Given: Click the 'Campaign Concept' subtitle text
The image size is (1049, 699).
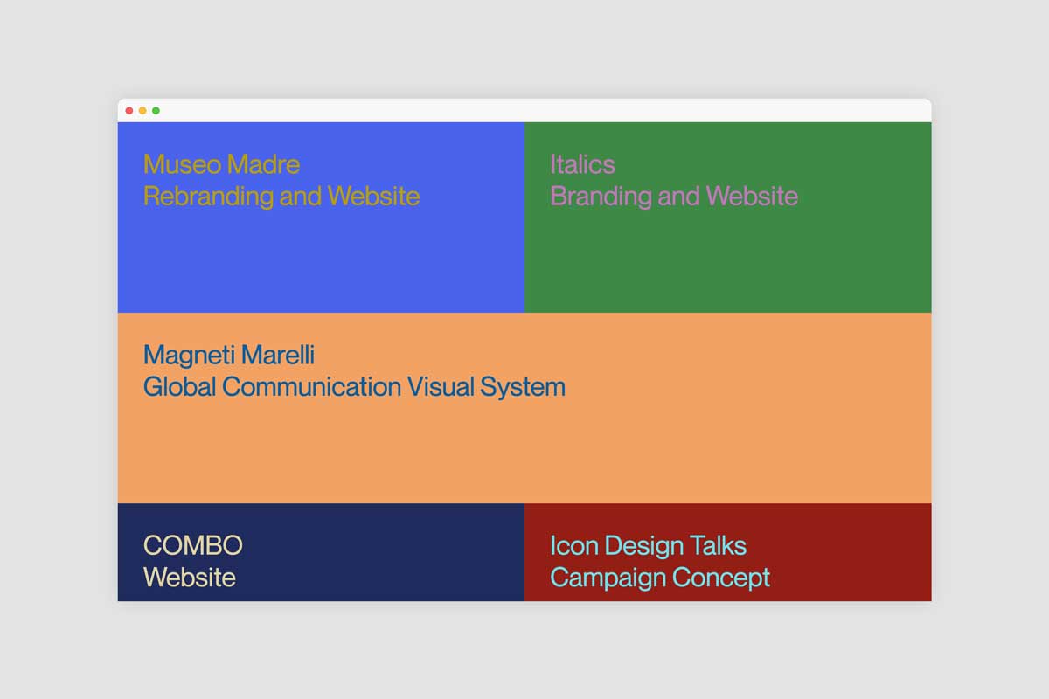Looking at the screenshot, I should tap(660, 578).
